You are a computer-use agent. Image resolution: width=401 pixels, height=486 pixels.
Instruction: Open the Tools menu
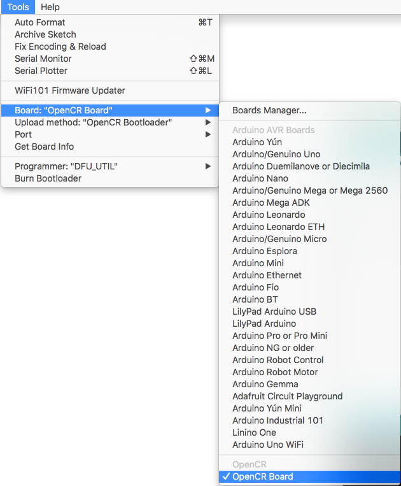point(18,7)
